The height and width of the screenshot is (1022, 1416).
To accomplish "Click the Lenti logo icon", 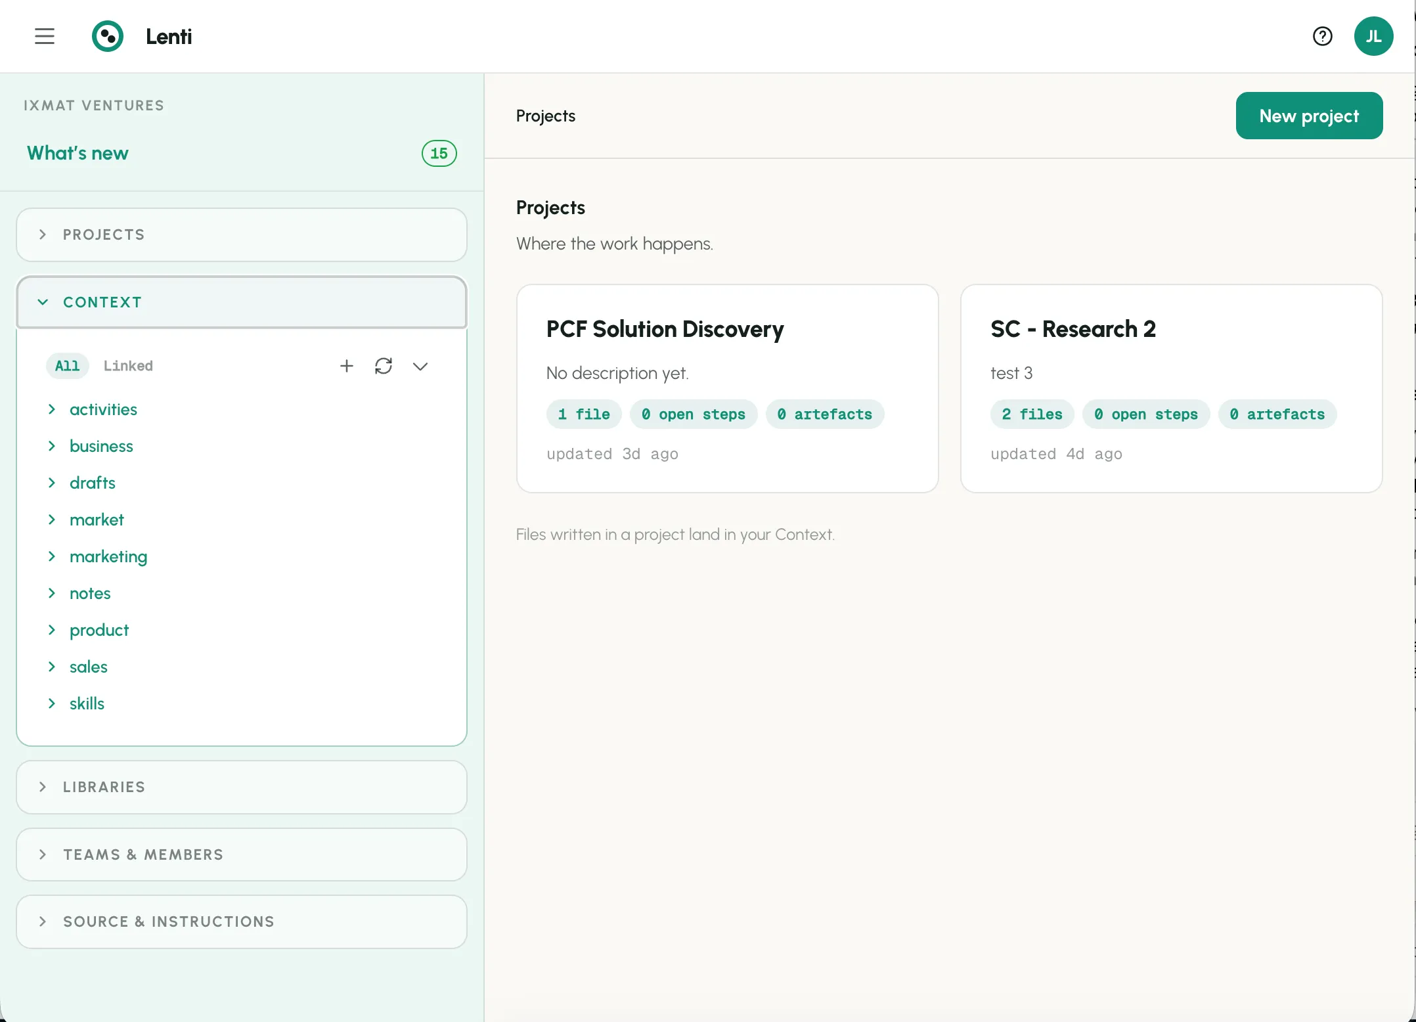I will click(x=108, y=36).
